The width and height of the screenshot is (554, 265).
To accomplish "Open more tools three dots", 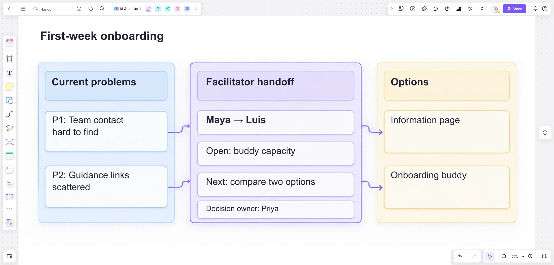I will [10, 209].
